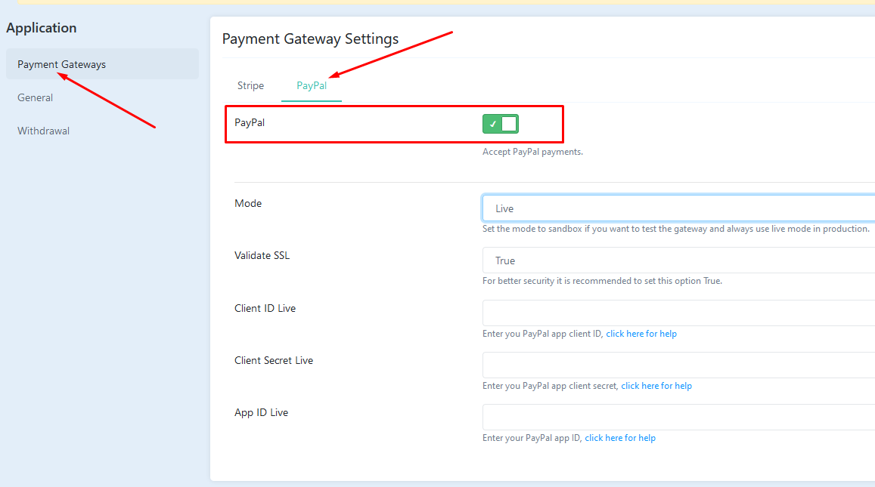Viewport: 875px width, 487px height.
Task: Click the Application sidebar heading
Action: (x=42, y=28)
